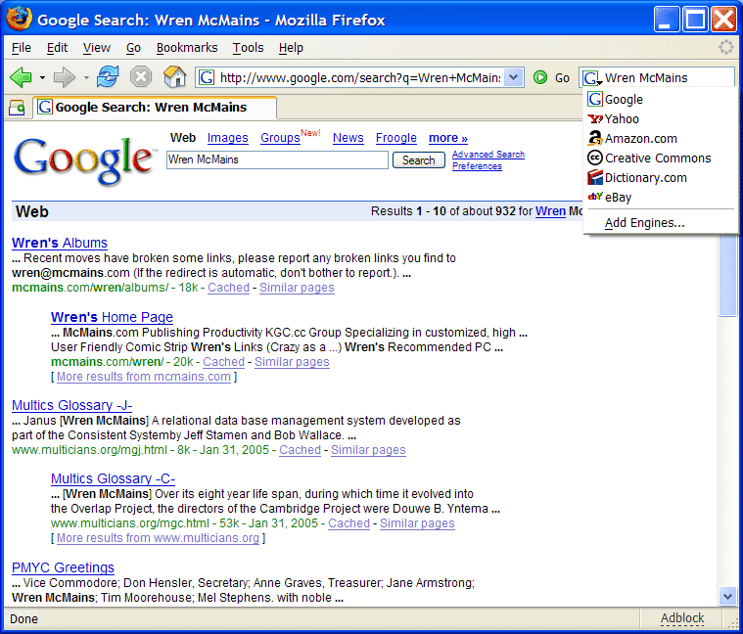The image size is (743, 634).
Task: Open the View menu
Action: 97,48
